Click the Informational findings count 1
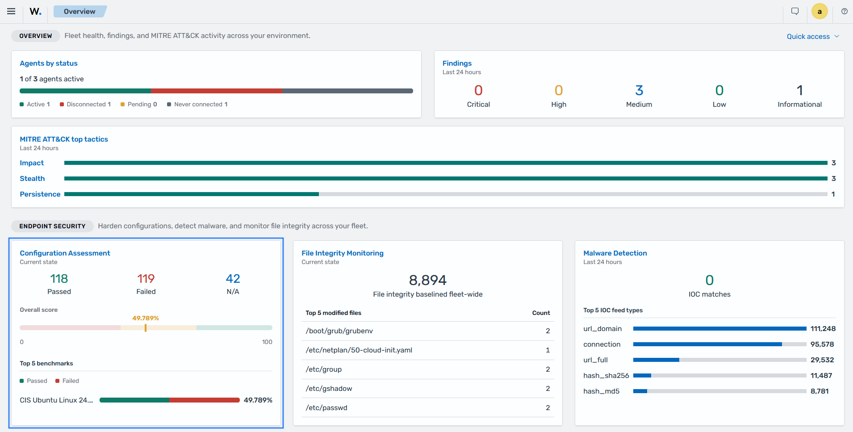 [x=800, y=91]
